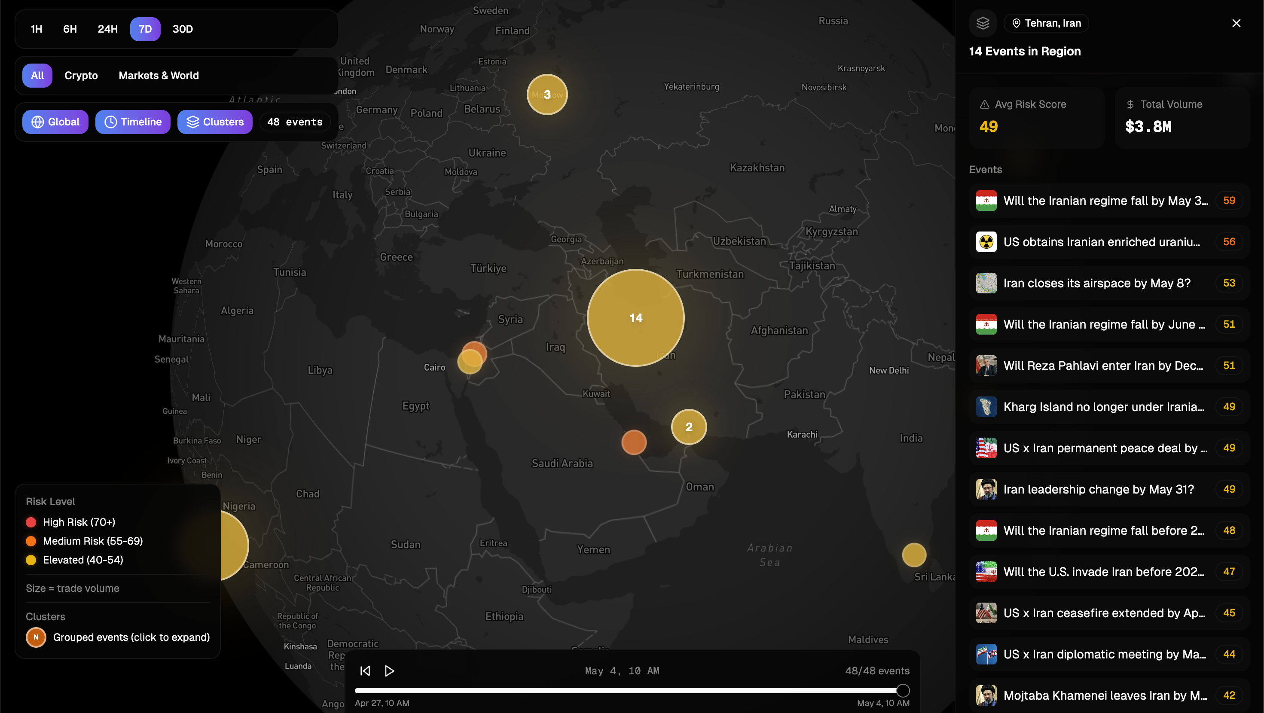Click the Avg Risk Score card

pos(1036,118)
